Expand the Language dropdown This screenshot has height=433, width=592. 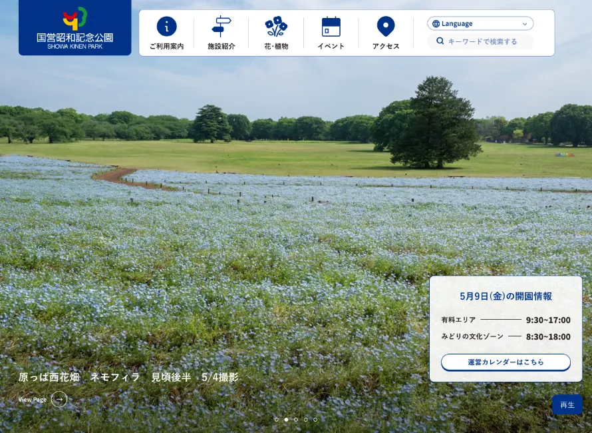click(x=480, y=23)
